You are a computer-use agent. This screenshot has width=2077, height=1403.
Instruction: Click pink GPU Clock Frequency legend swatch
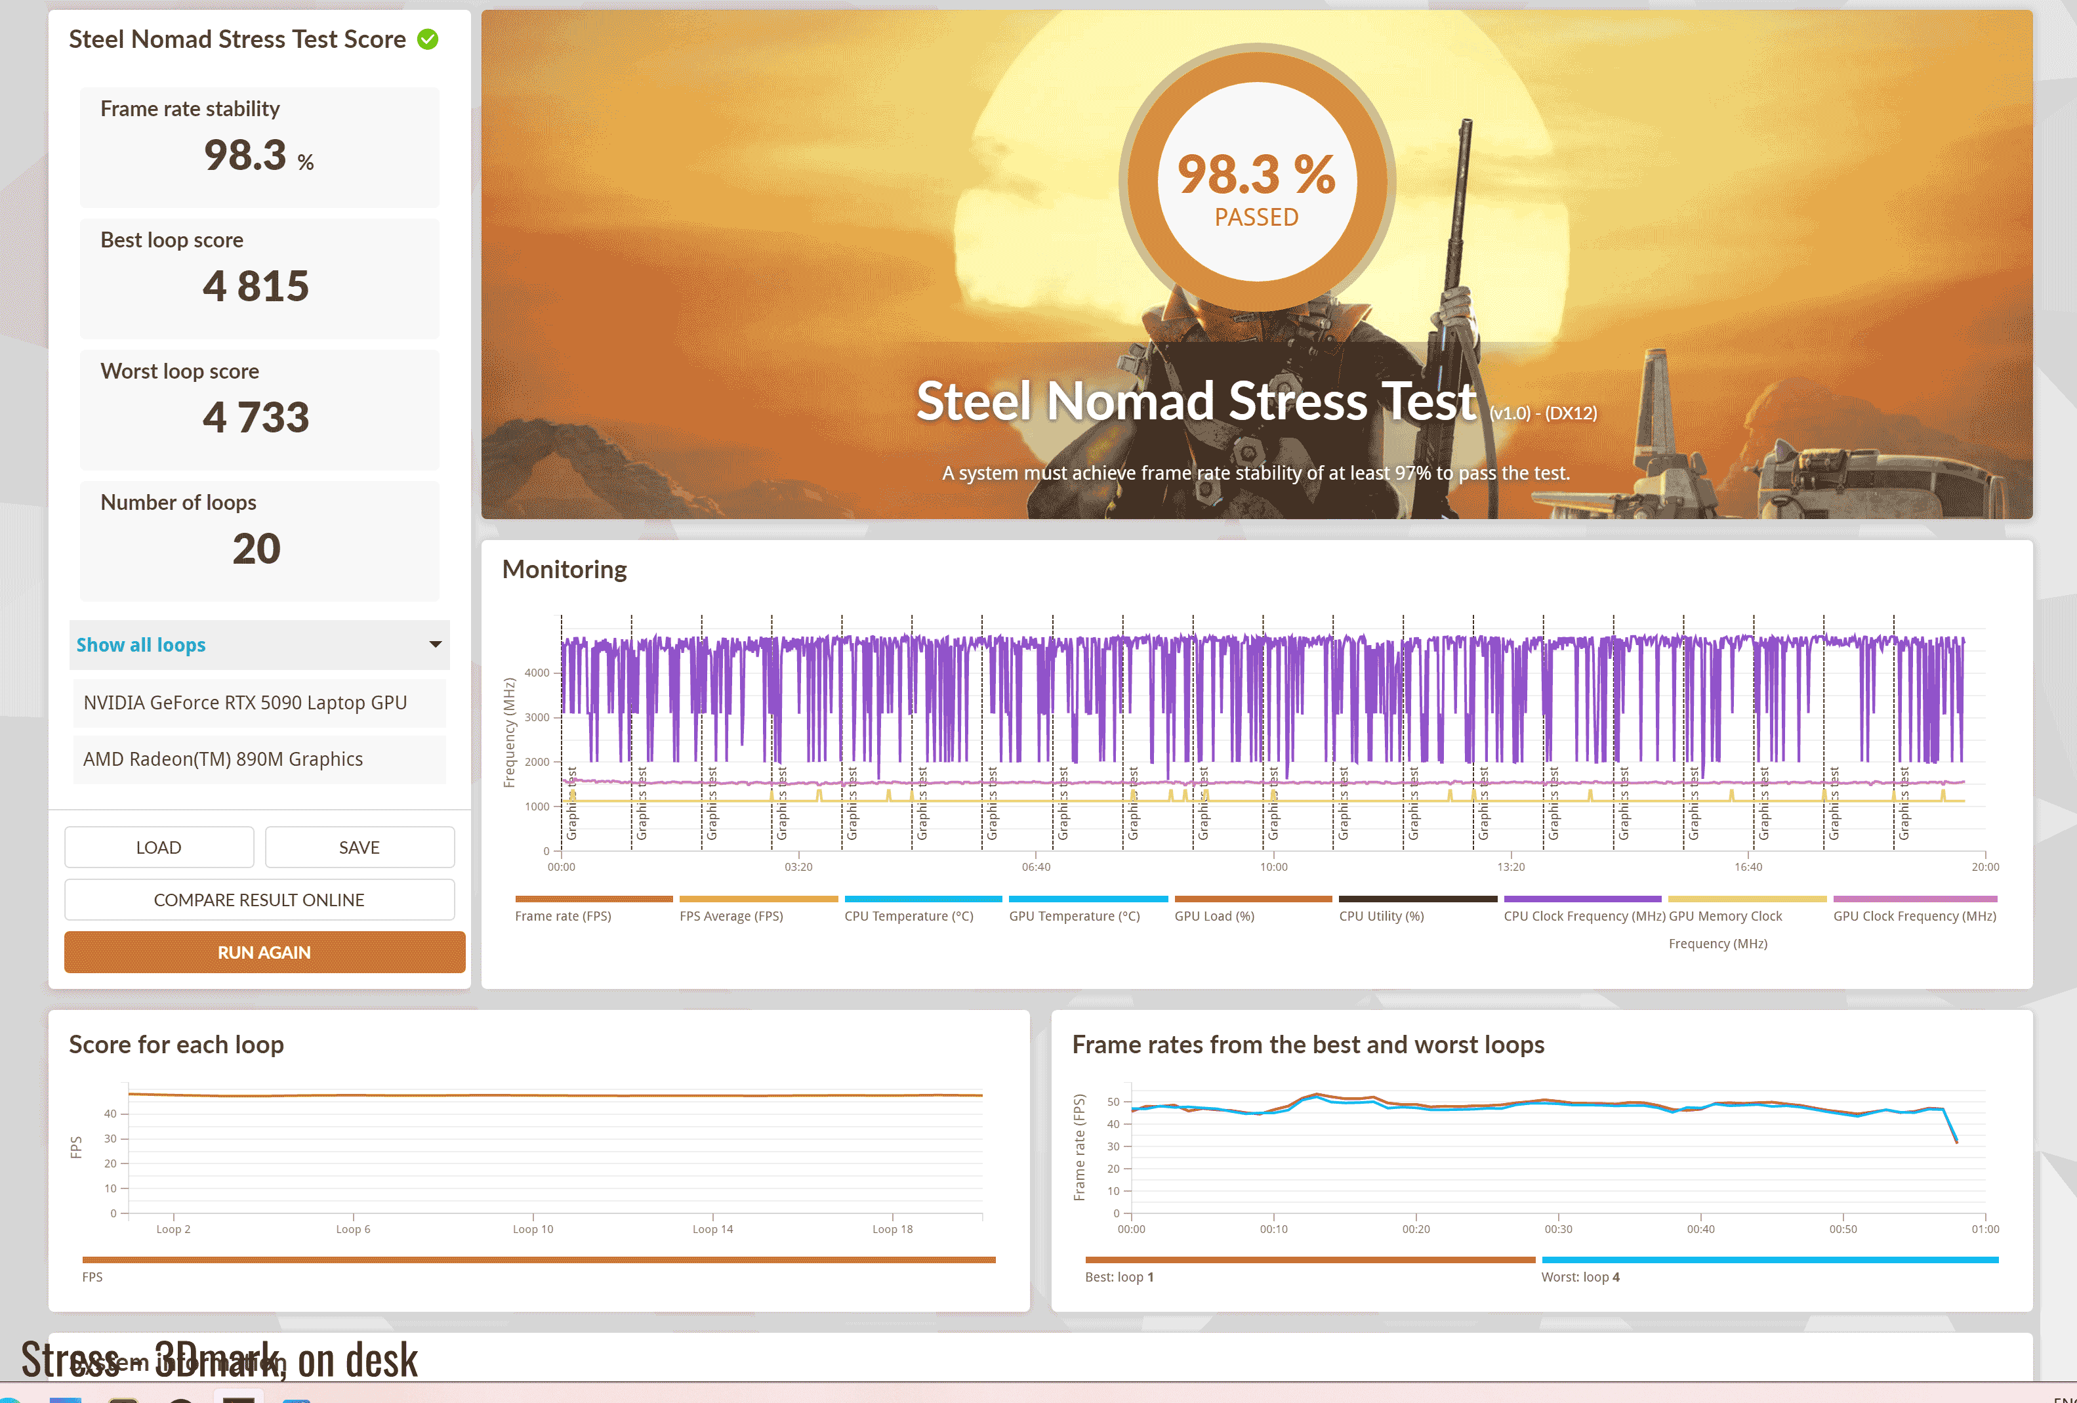point(1914,900)
